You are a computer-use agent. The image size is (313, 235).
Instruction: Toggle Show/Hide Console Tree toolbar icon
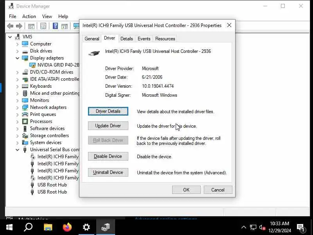point(31,26)
